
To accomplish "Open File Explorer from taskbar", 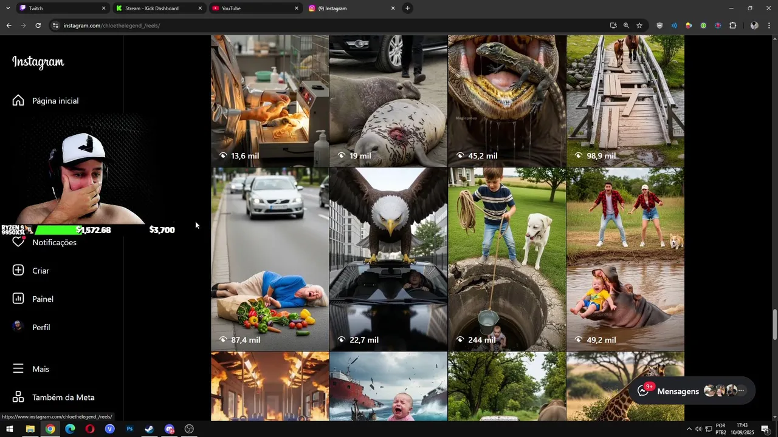I will (30, 429).
